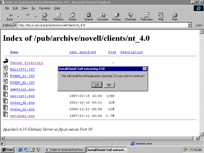Switch to InstallShield Self-extracting taskbar button
Image resolution: width=204 pixels, height=153 pixels.
(x=107, y=150)
